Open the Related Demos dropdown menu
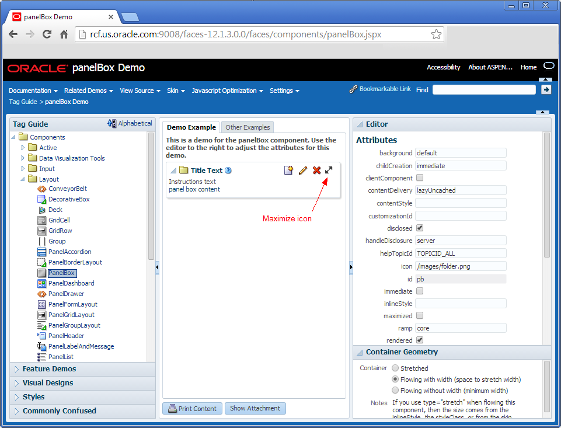 (x=89, y=91)
